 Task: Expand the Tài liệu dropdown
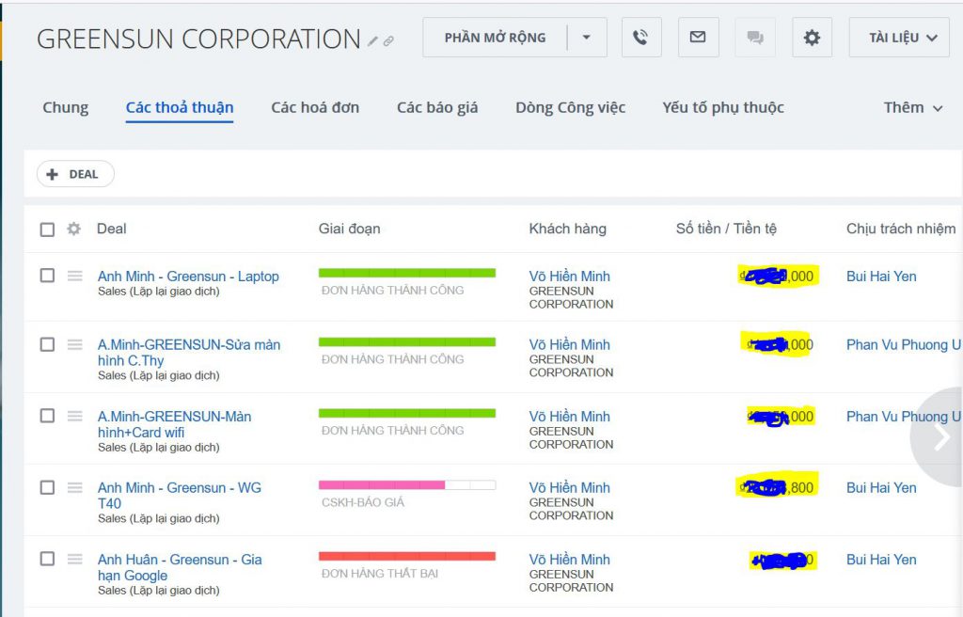coord(903,38)
